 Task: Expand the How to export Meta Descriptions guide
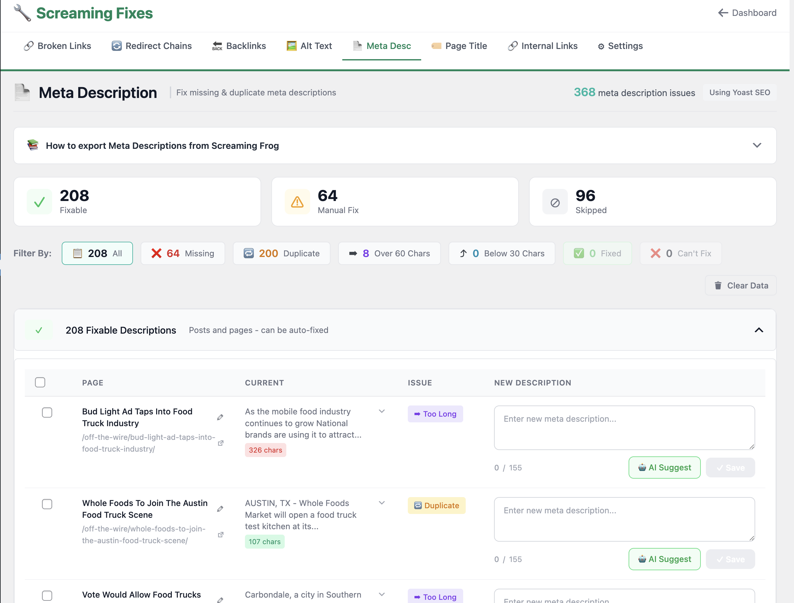[757, 145]
